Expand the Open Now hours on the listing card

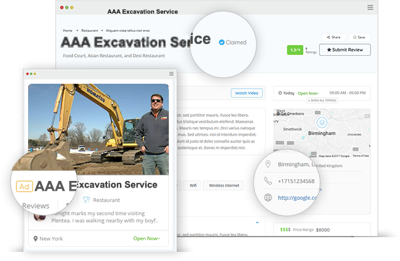[x=147, y=238]
